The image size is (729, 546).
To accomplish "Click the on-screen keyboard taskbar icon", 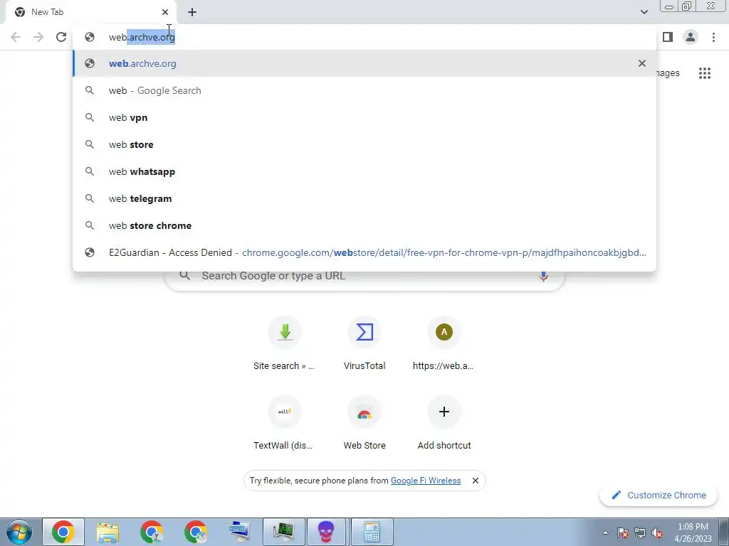I will pyautogui.click(x=240, y=532).
